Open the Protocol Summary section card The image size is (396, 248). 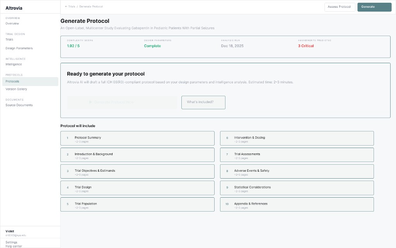point(137,138)
